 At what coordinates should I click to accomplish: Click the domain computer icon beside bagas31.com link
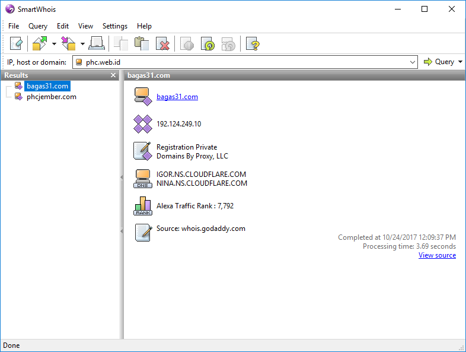click(x=143, y=97)
